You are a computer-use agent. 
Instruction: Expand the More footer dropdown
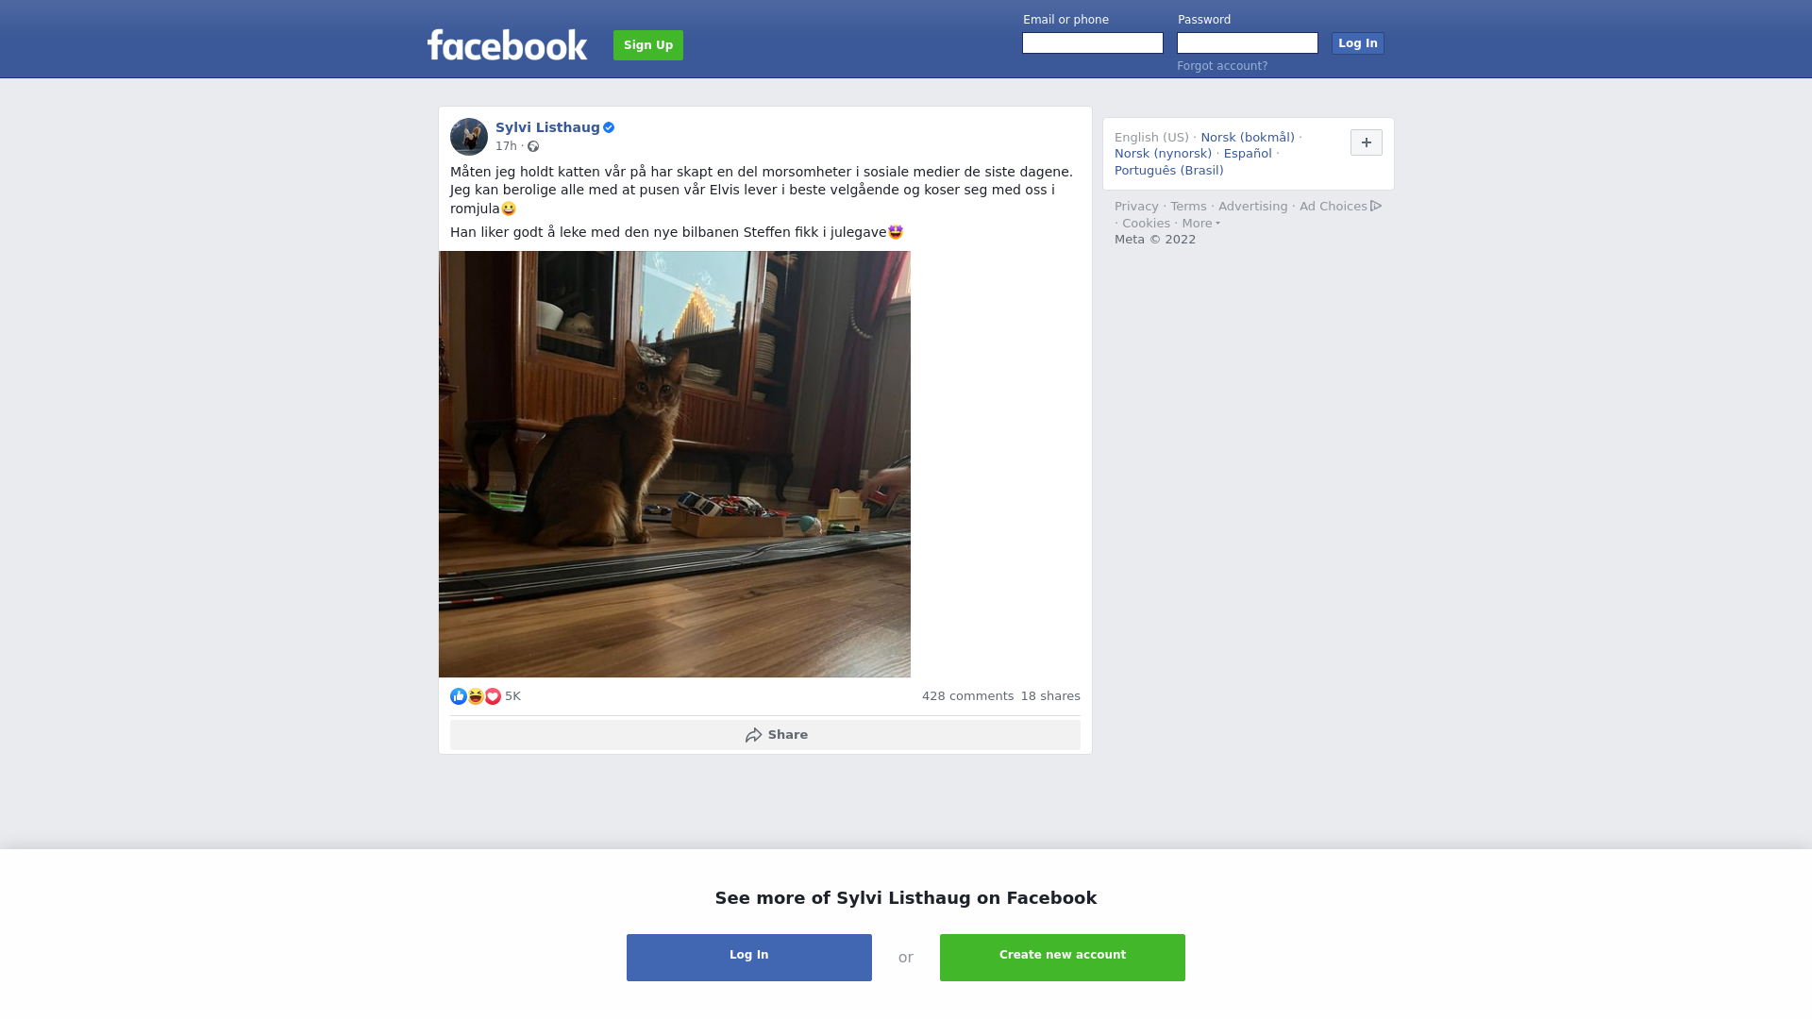(x=1201, y=224)
